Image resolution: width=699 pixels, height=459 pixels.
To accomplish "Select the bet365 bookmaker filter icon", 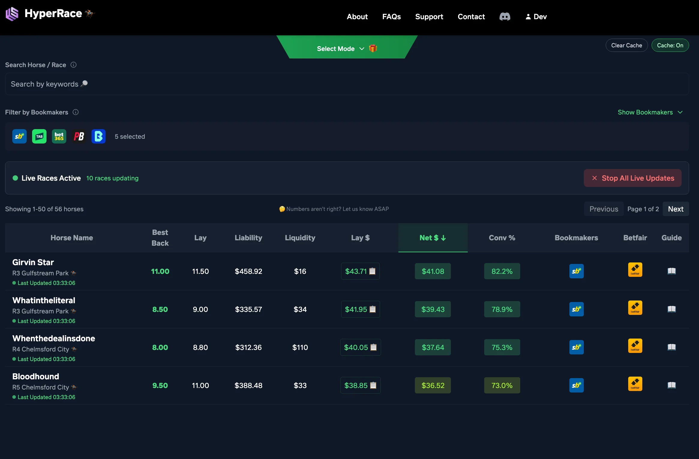I will [59, 136].
